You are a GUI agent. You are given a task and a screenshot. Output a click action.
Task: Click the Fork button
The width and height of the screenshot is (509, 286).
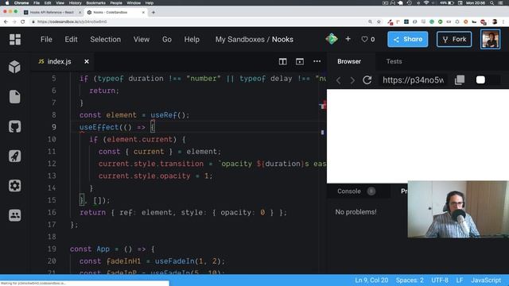(454, 39)
